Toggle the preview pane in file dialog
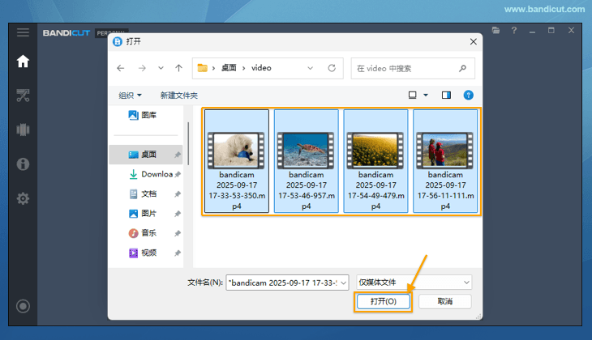 (x=446, y=95)
